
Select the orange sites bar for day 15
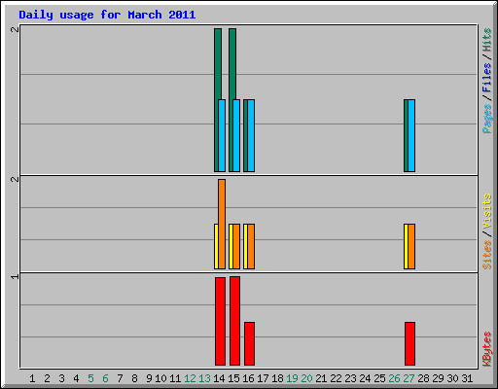236,246
